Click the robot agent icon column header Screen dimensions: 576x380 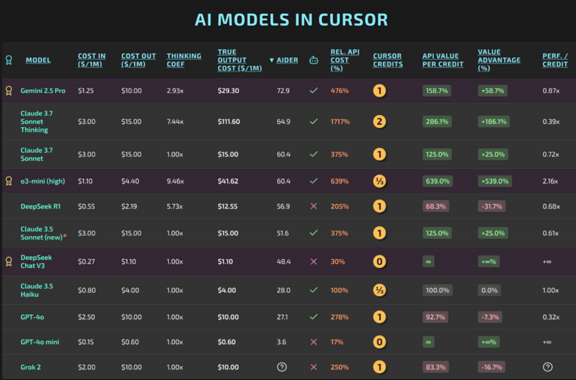(314, 60)
